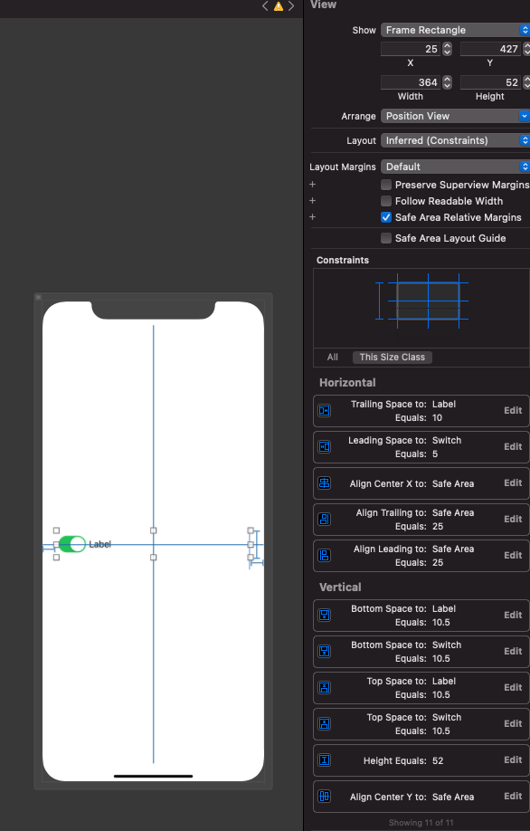
Task: Click the Align Trailing to Safe Area icon
Action: [325, 520]
